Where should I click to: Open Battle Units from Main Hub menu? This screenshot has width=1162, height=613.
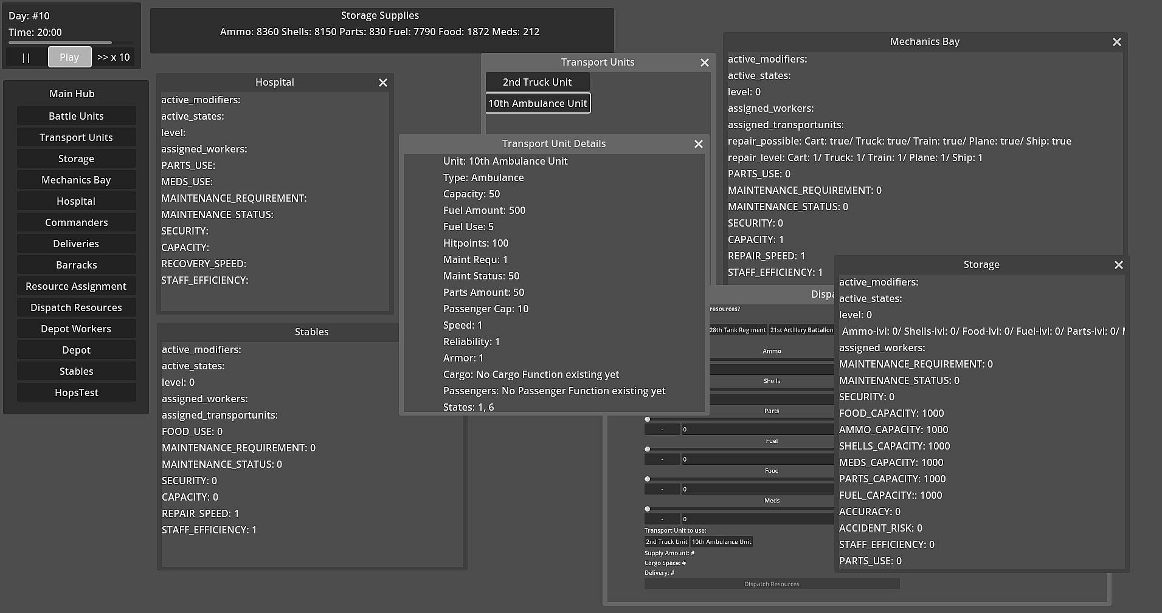click(x=76, y=116)
